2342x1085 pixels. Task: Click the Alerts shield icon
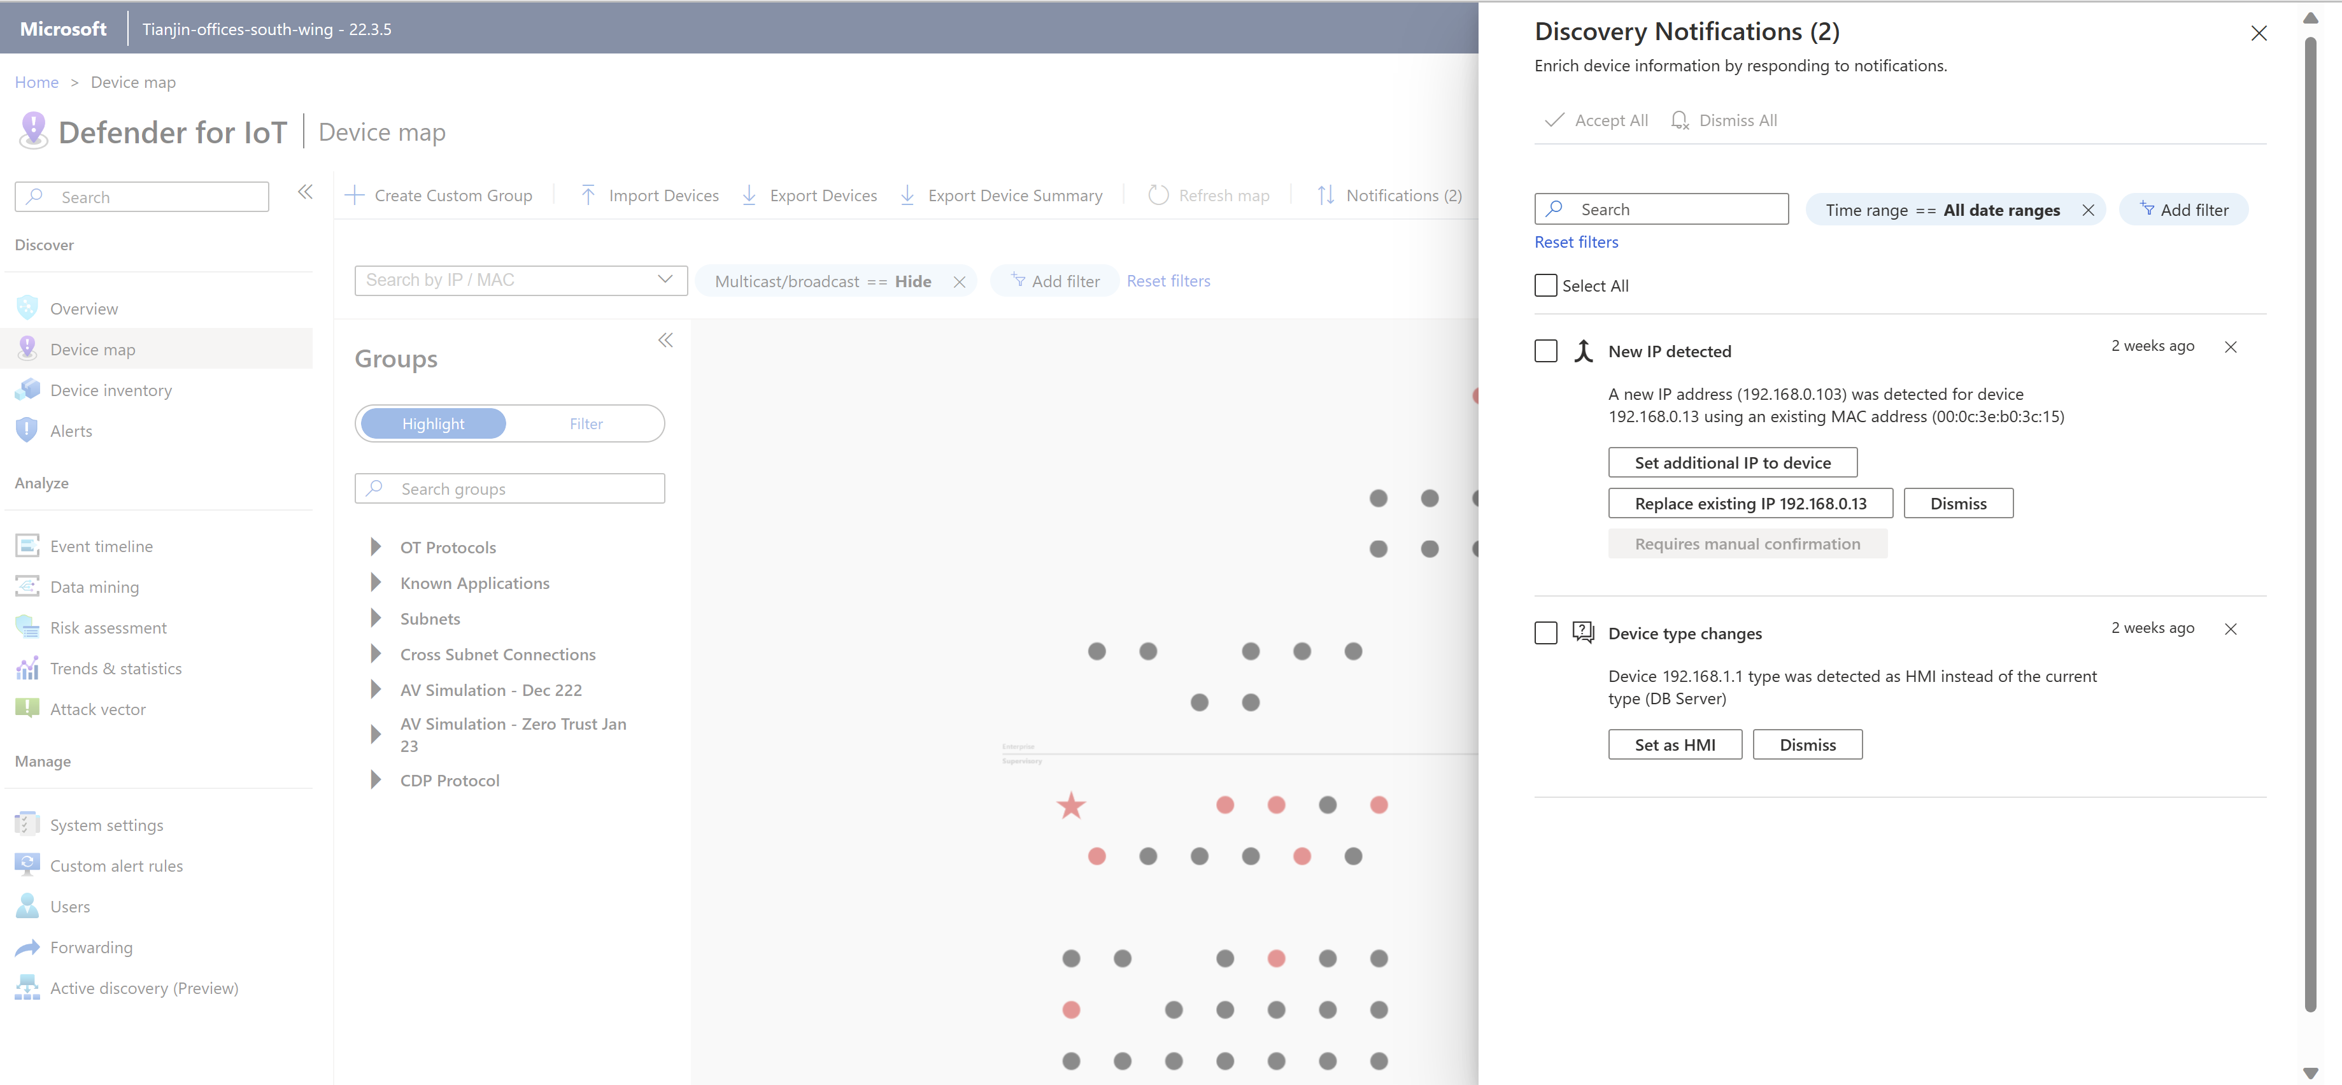point(27,430)
